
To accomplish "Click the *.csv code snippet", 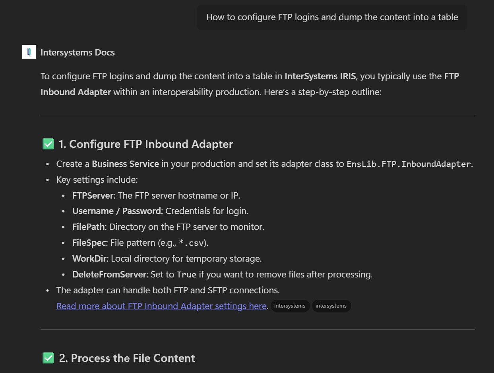I will (x=194, y=243).
